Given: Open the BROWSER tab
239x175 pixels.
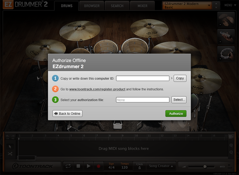Looking at the screenshot, I should tap(92, 6).
